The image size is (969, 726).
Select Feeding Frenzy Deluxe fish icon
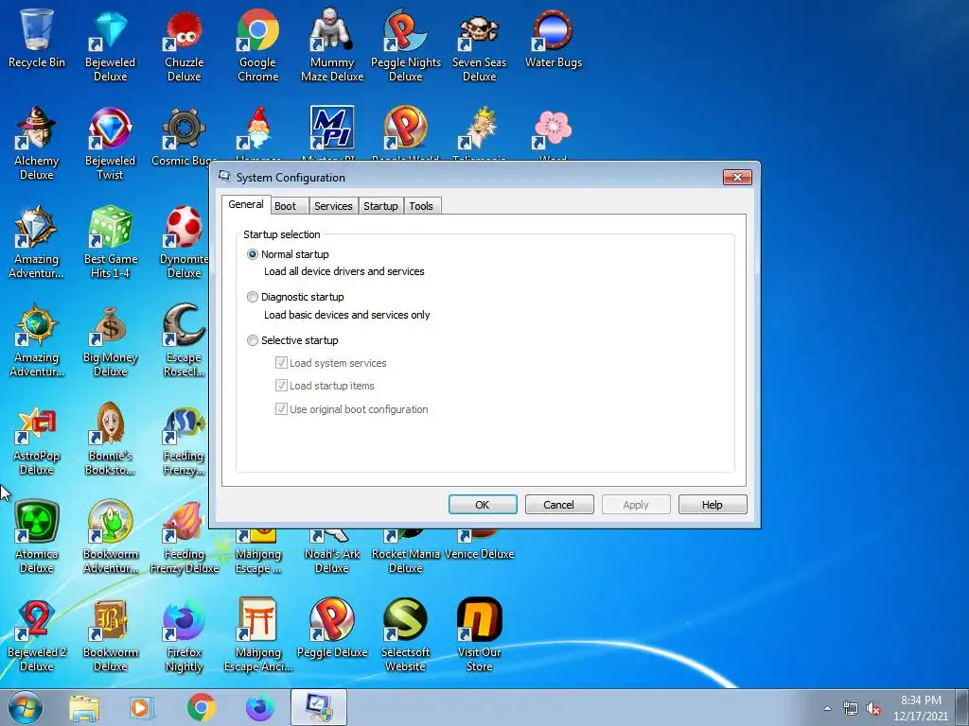click(185, 537)
